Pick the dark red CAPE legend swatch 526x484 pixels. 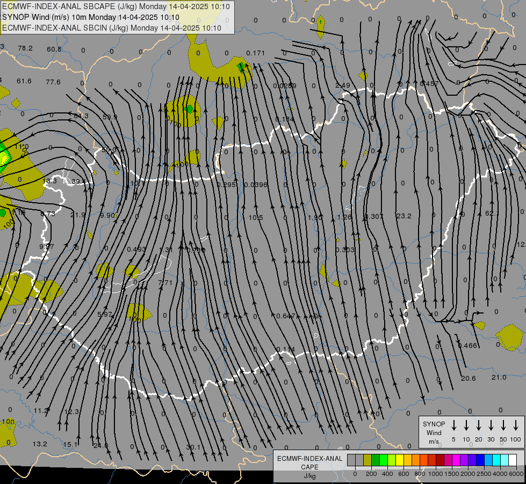tap(440, 460)
